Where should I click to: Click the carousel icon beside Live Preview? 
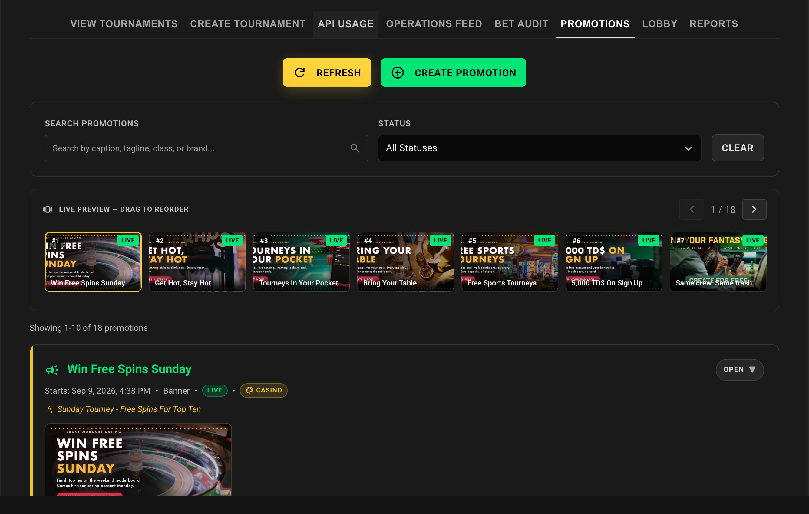[48, 209]
